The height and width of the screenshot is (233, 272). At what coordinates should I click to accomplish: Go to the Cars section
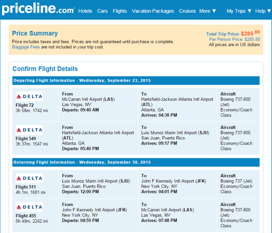pos(102,11)
